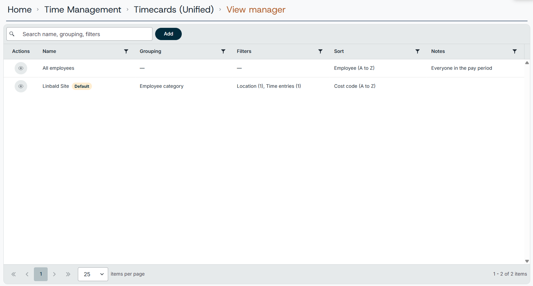
Task: Click the eye icon for All employees
Action: pyautogui.click(x=21, y=68)
